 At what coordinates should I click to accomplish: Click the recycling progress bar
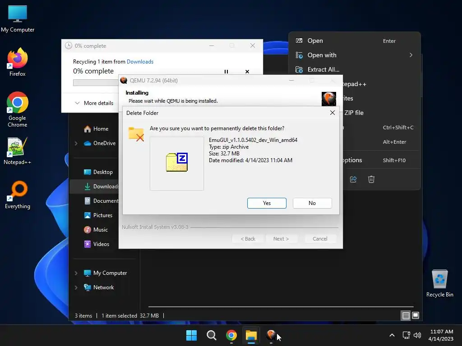coord(96,83)
